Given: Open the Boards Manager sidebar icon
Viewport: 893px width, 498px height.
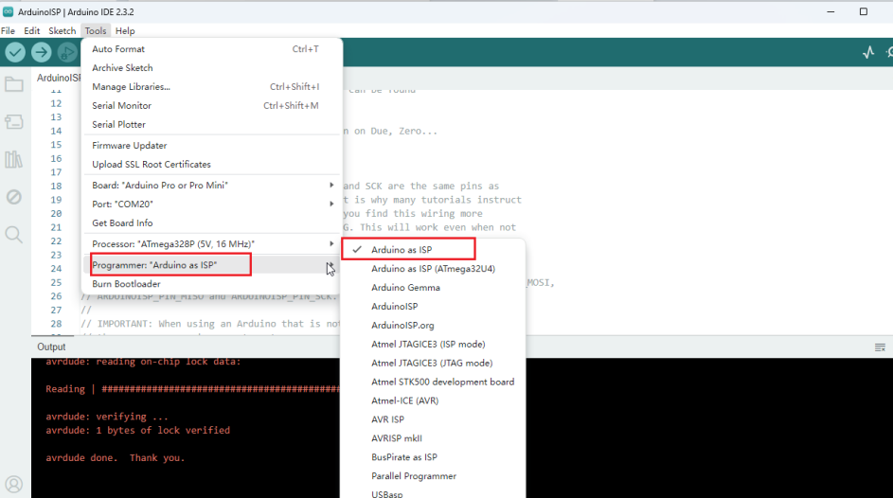Looking at the screenshot, I should [x=14, y=122].
